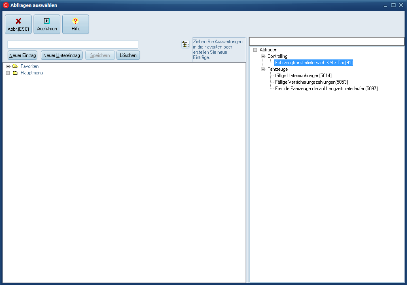Click the Löschen button

128,55
